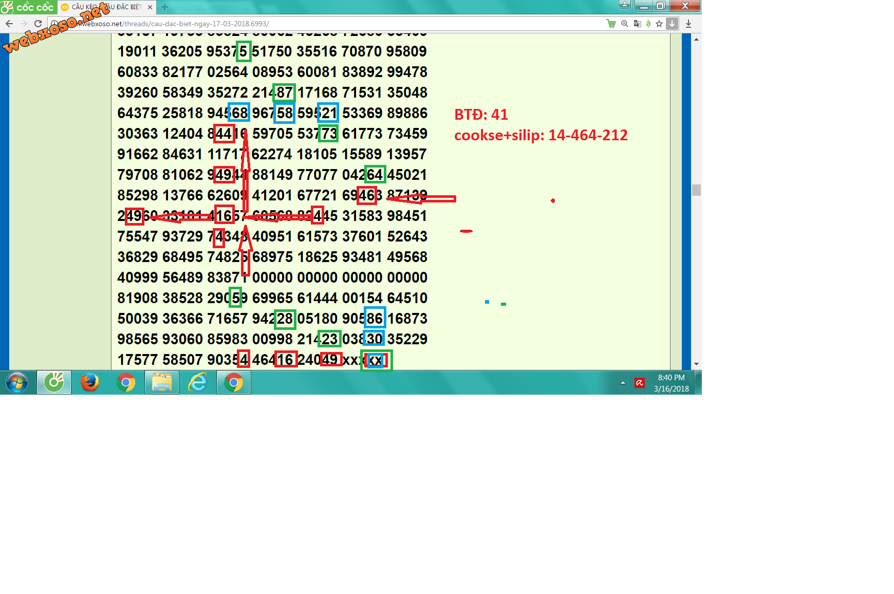
Task: Open Cốc Cốc from the taskbar
Action: [x=54, y=383]
